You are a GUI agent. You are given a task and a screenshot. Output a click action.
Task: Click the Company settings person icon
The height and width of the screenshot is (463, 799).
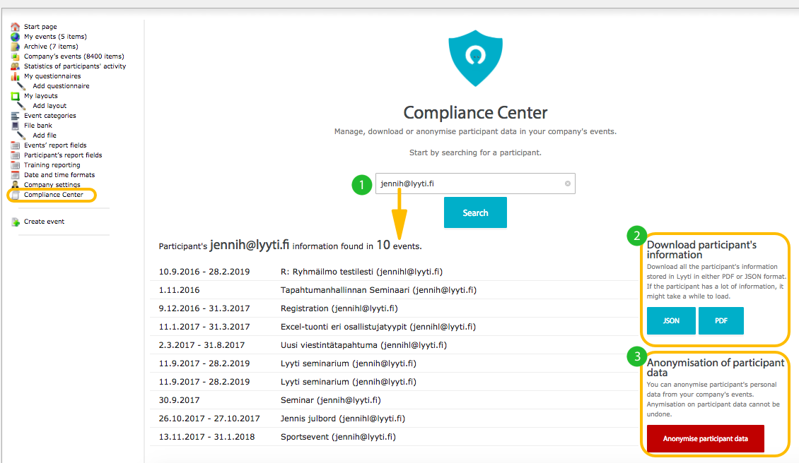tap(16, 185)
